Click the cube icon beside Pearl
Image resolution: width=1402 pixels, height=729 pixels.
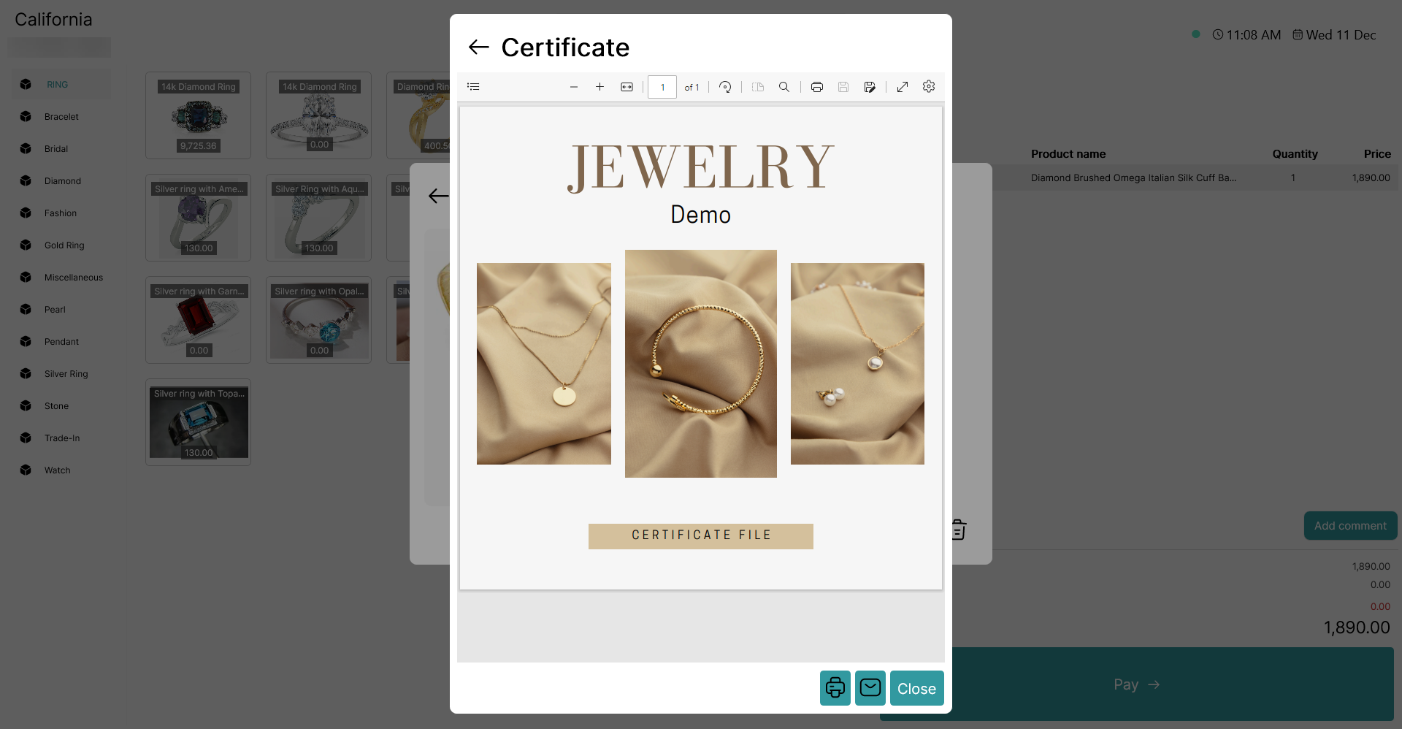[x=26, y=309]
